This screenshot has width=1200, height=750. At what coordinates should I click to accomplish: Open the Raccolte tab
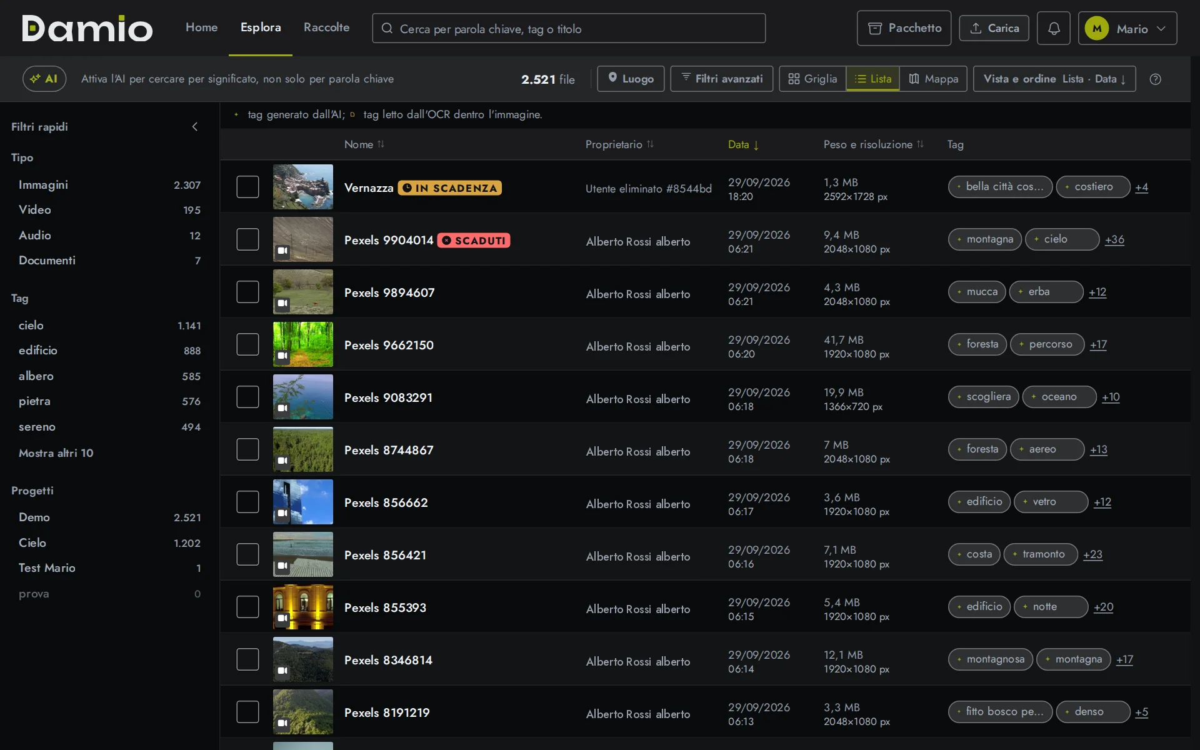click(326, 27)
